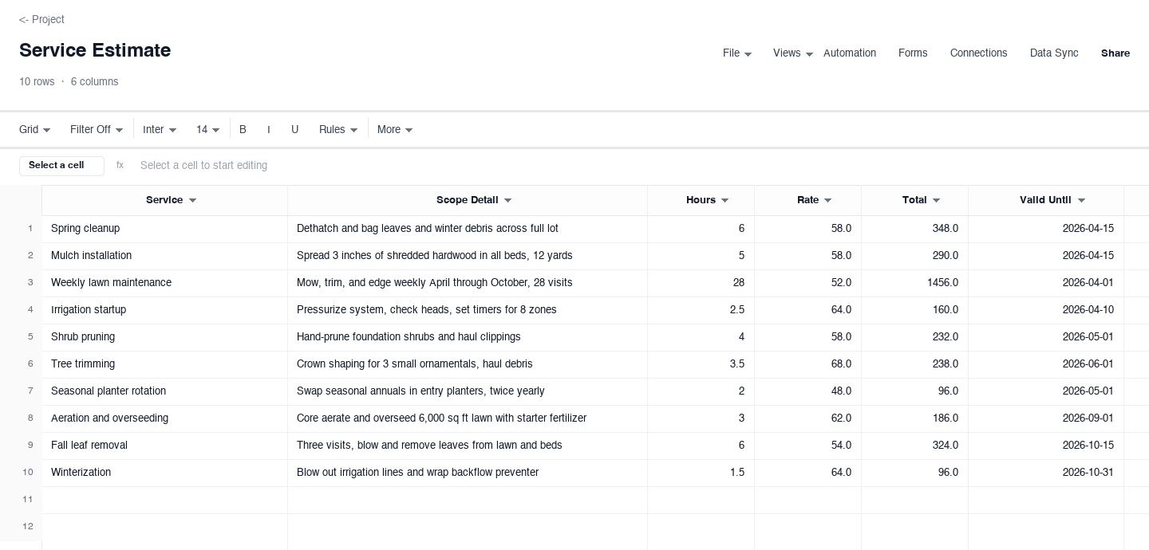Select the date 2026-09-01

pyautogui.click(x=1046, y=418)
